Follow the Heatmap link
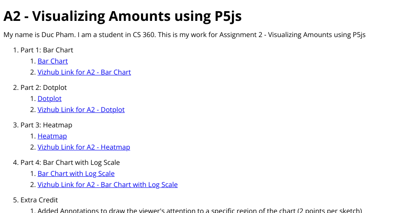Image resolution: width=410 pixels, height=213 pixels. click(52, 136)
